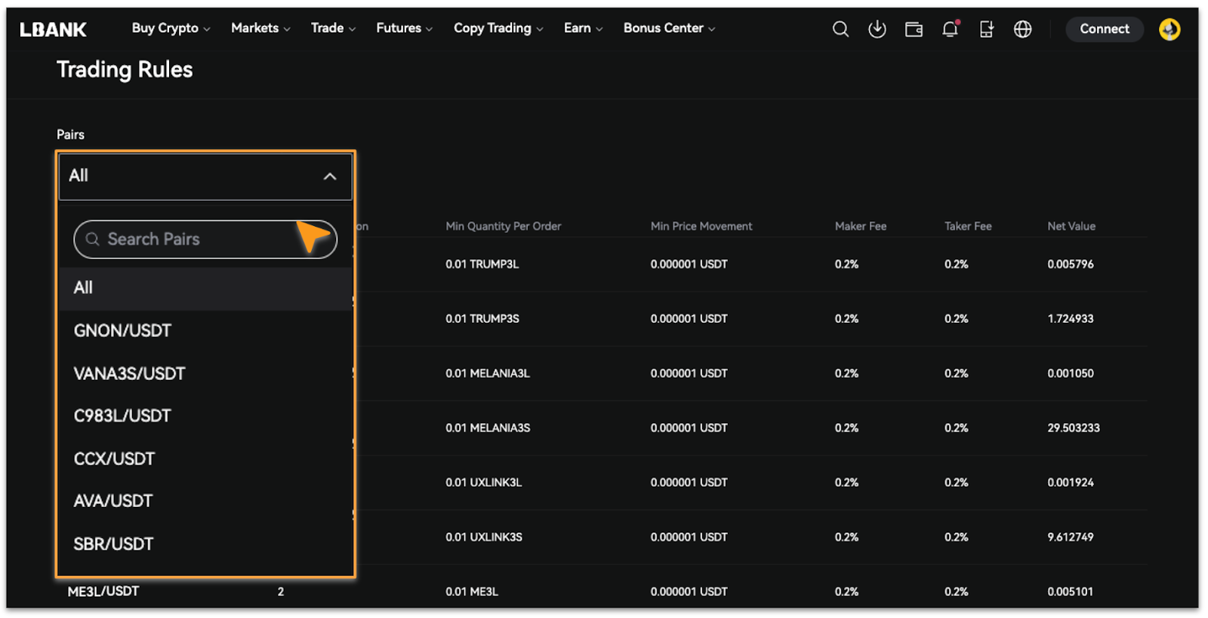Image resolution: width=1208 pixels, height=618 pixels.
Task: Open the Markets menu
Action: (260, 29)
